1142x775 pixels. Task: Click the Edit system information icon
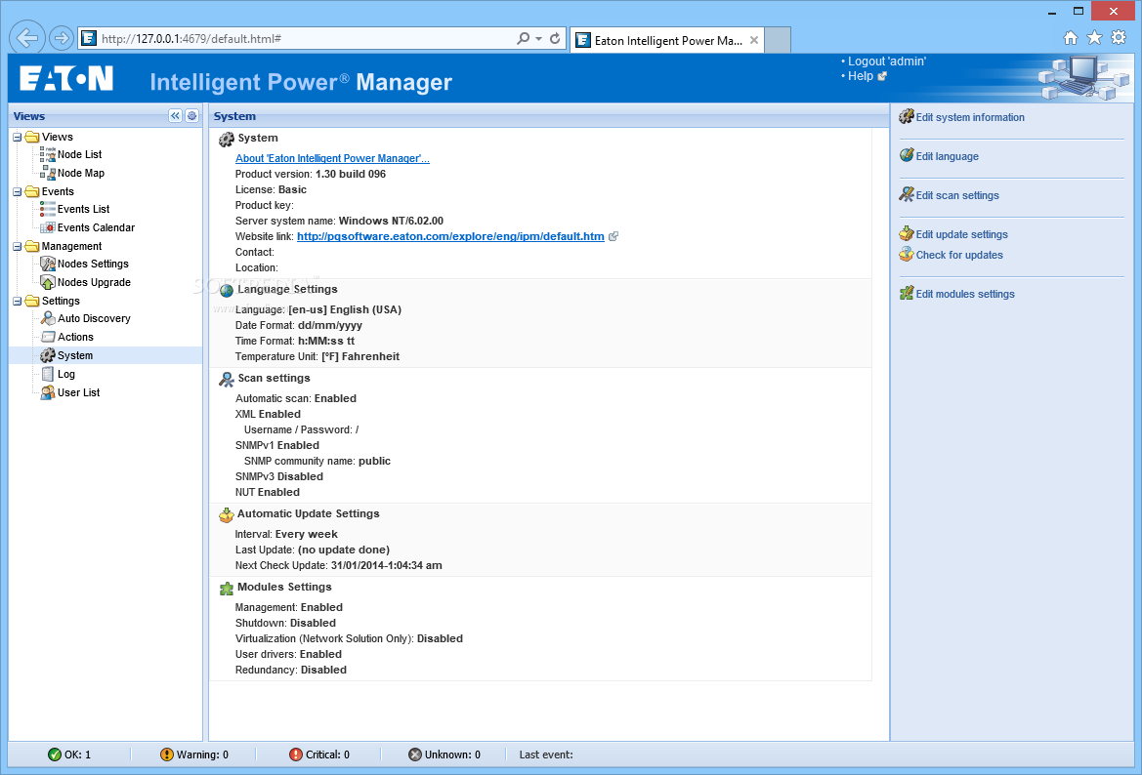pos(906,116)
